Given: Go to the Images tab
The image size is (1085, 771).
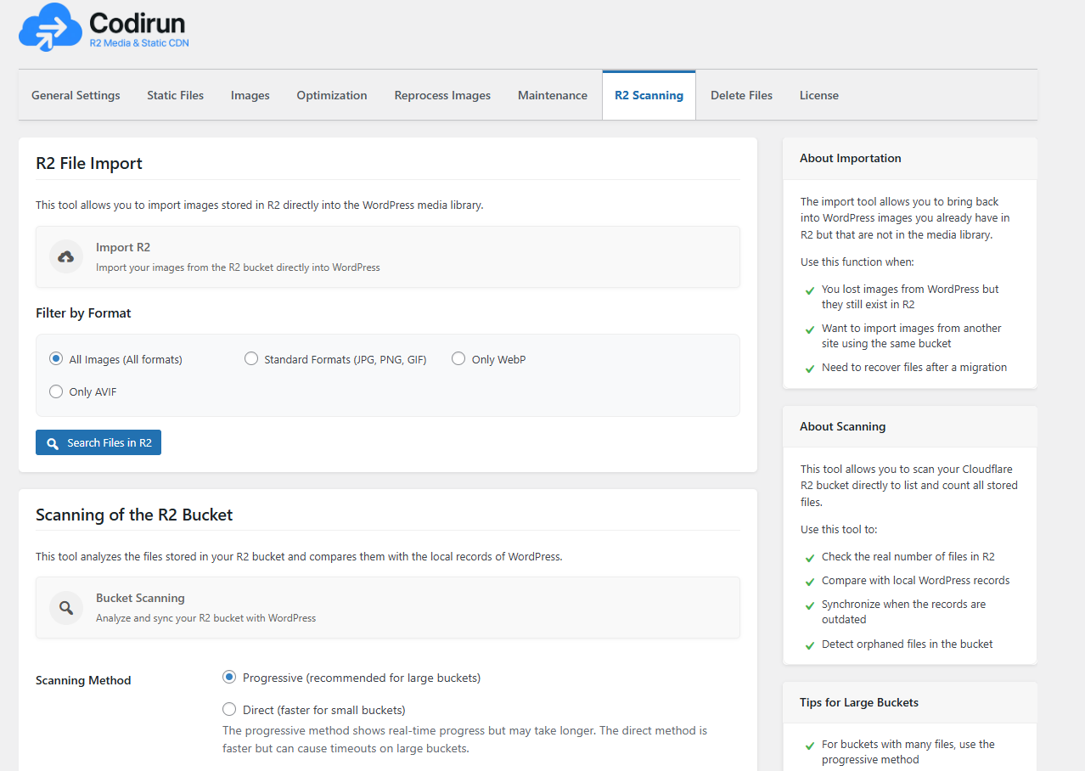Looking at the screenshot, I should (250, 95).
